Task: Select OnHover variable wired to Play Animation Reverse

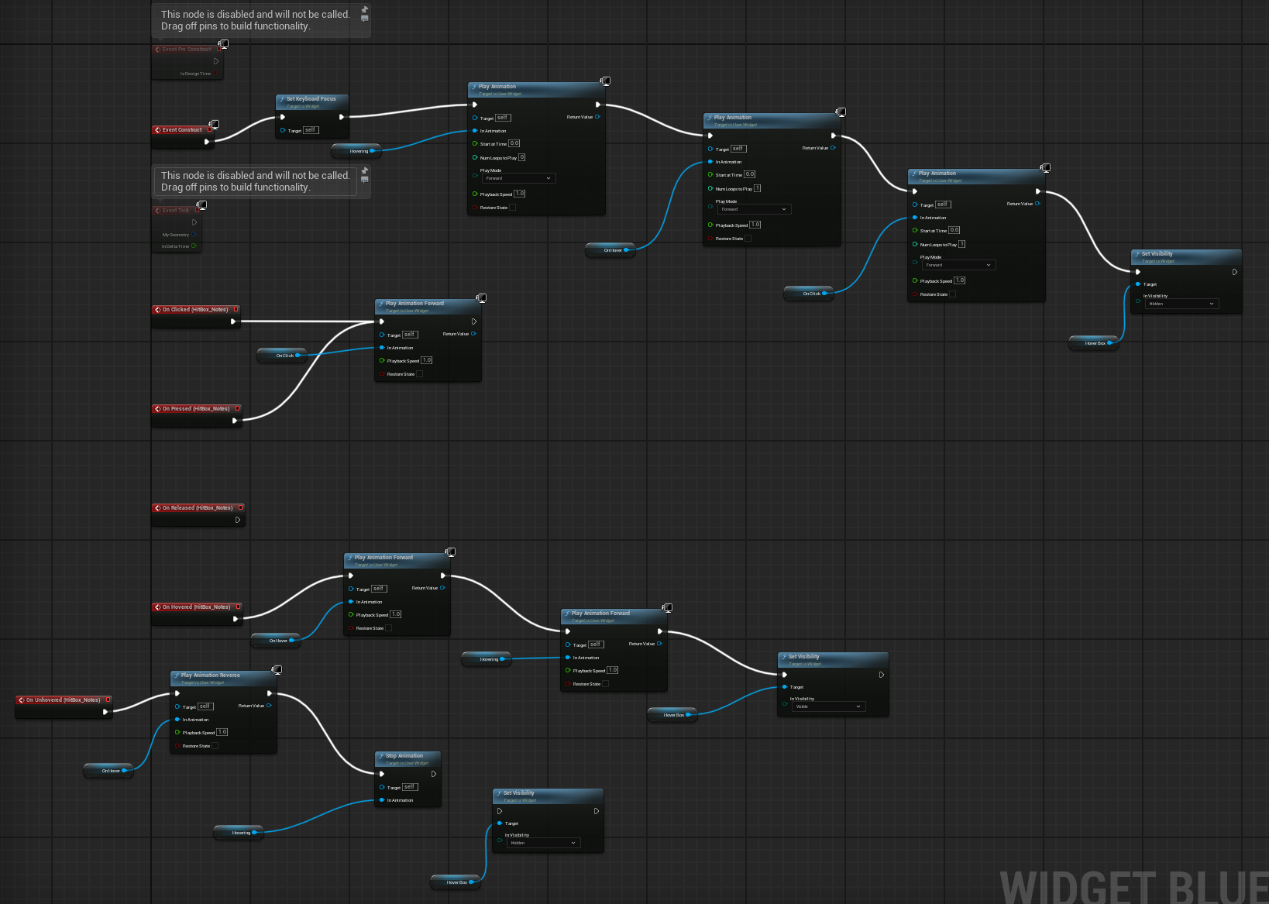Action: (x=108, y=771)
